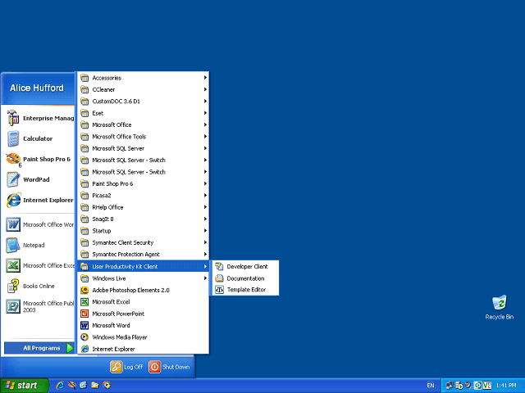Click the language indicator EN in taskbar
Screen dimensions: 525x393
click(430, 386)
